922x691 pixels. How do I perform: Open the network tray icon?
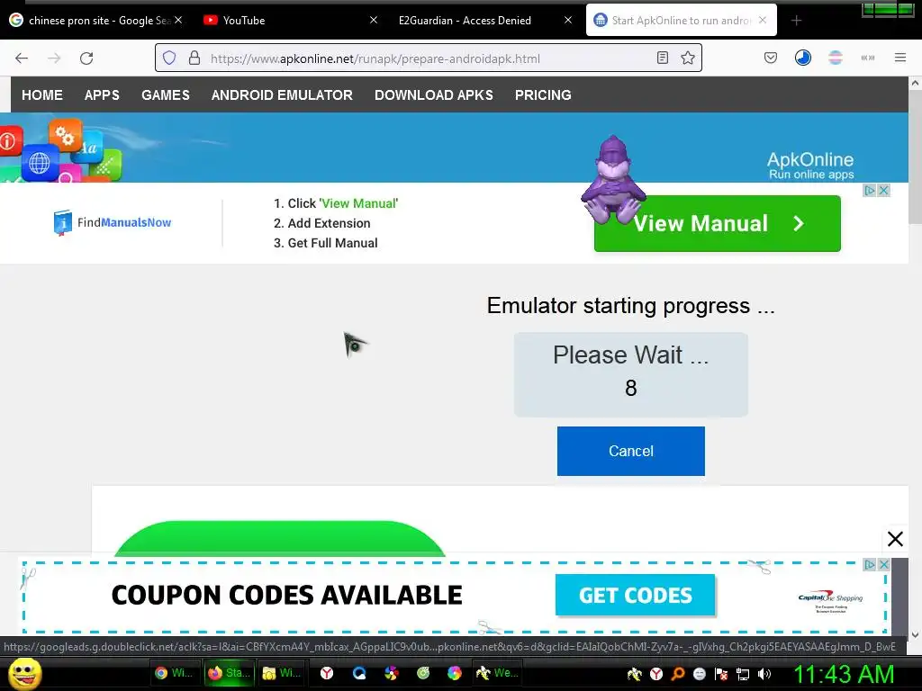[743, 674]
